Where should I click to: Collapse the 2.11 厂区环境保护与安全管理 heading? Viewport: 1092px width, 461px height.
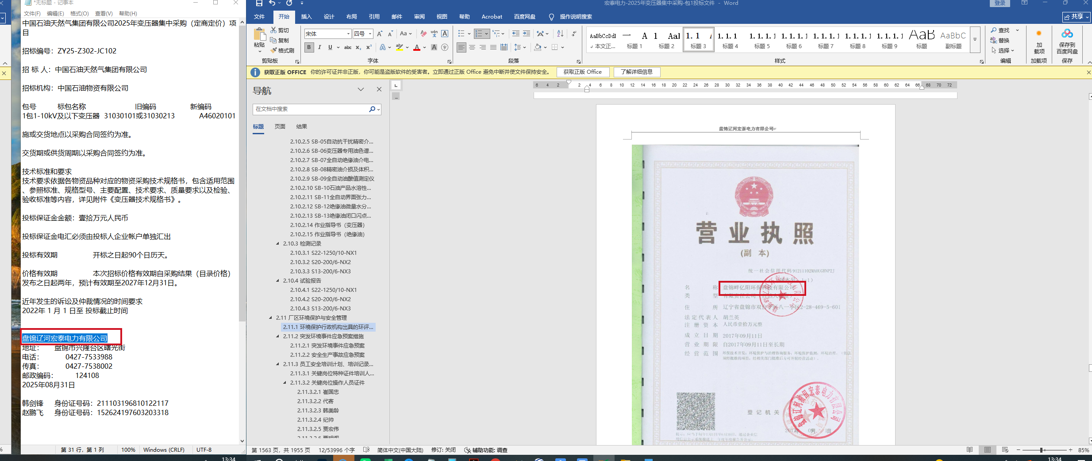[271, 318]
